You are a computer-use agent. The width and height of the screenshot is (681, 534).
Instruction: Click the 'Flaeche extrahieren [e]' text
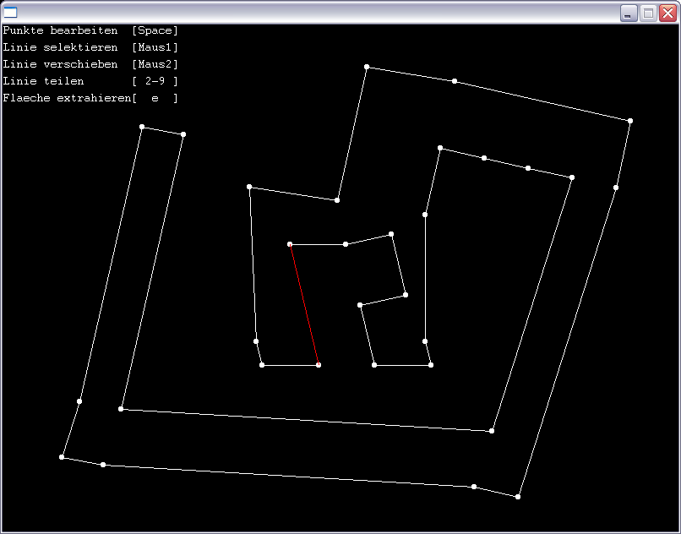point(90,98)
